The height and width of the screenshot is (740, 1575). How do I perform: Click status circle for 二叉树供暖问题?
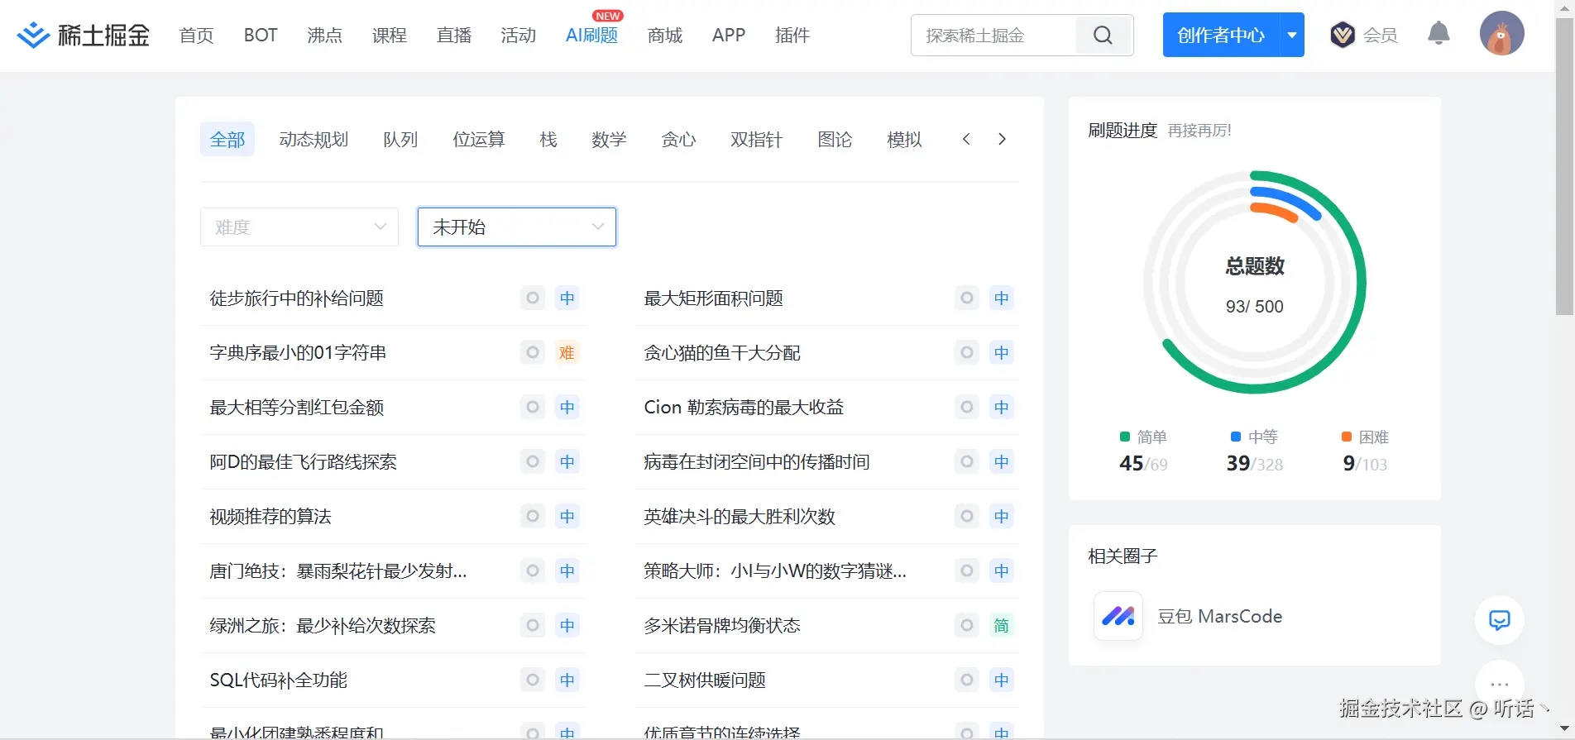[x=967, y=680]
